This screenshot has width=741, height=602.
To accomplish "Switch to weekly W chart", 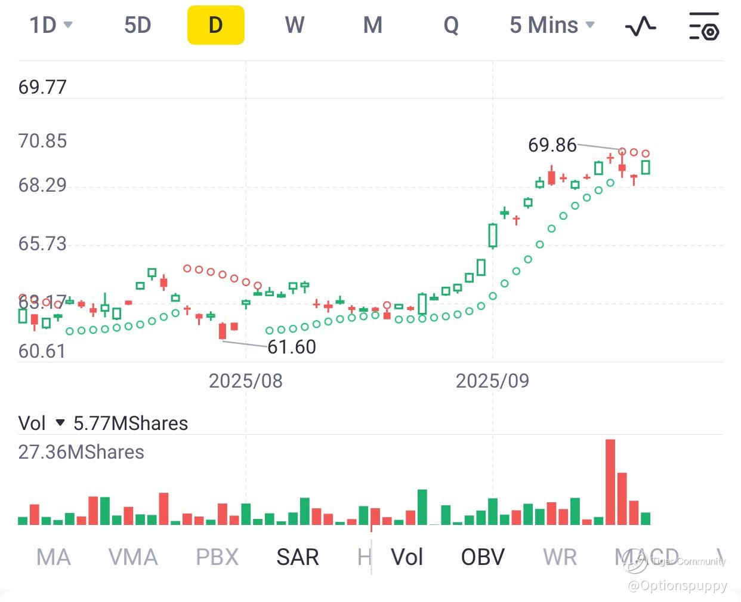I will [295, 25].
